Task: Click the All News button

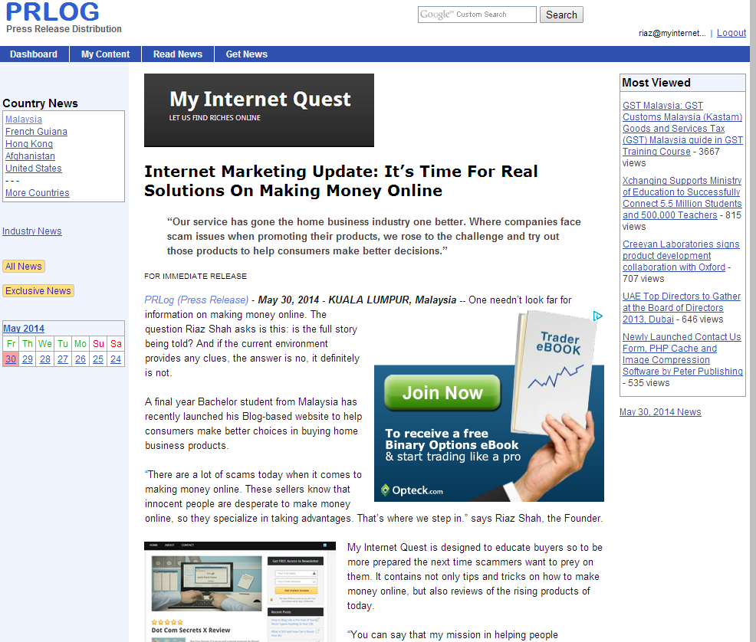Action: [24, 267]
